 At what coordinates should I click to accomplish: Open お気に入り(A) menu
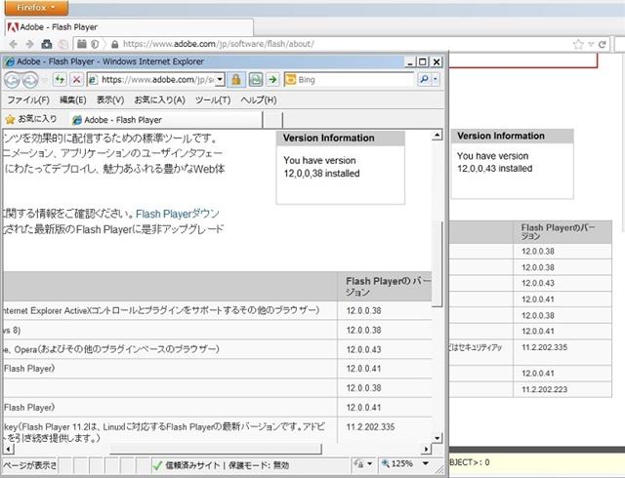point(159,100)
